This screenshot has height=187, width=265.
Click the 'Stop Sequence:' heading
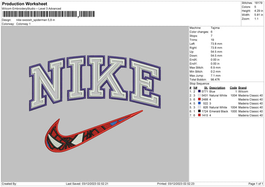[x=200, y=83]
